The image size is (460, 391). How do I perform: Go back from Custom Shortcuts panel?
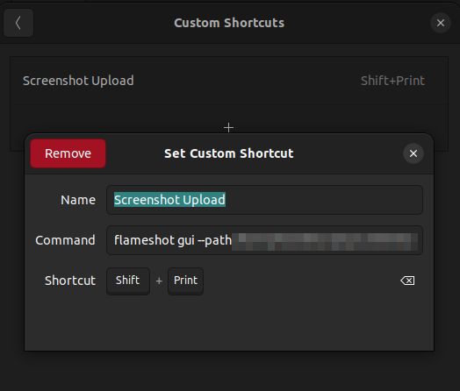[x=18, y=23]
